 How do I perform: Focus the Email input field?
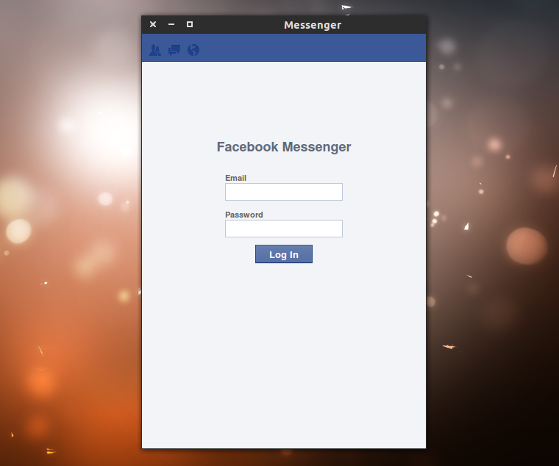click(x=284, y=192)
